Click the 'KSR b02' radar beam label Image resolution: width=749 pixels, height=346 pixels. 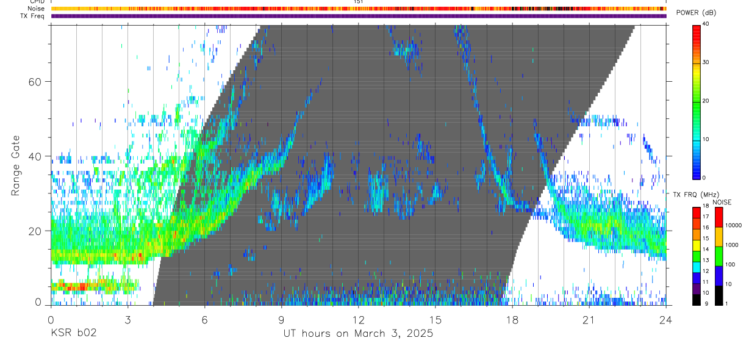click(73, 334)
